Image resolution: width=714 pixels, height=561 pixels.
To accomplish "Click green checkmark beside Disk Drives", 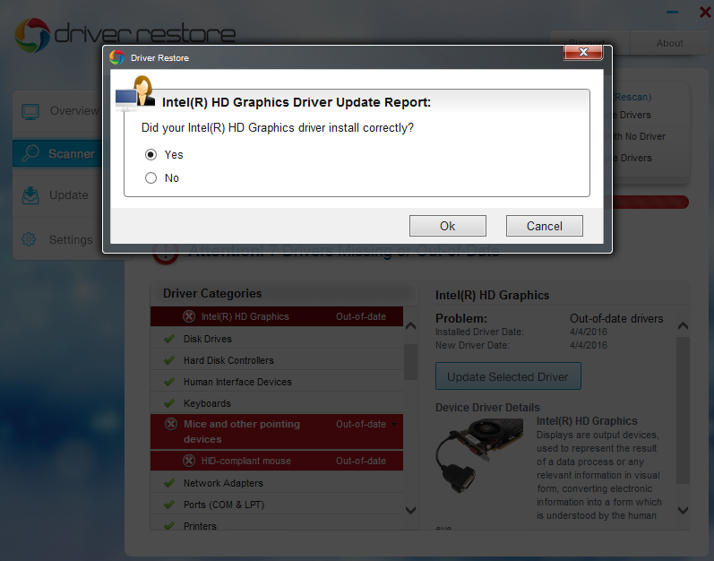I will 169,339.
